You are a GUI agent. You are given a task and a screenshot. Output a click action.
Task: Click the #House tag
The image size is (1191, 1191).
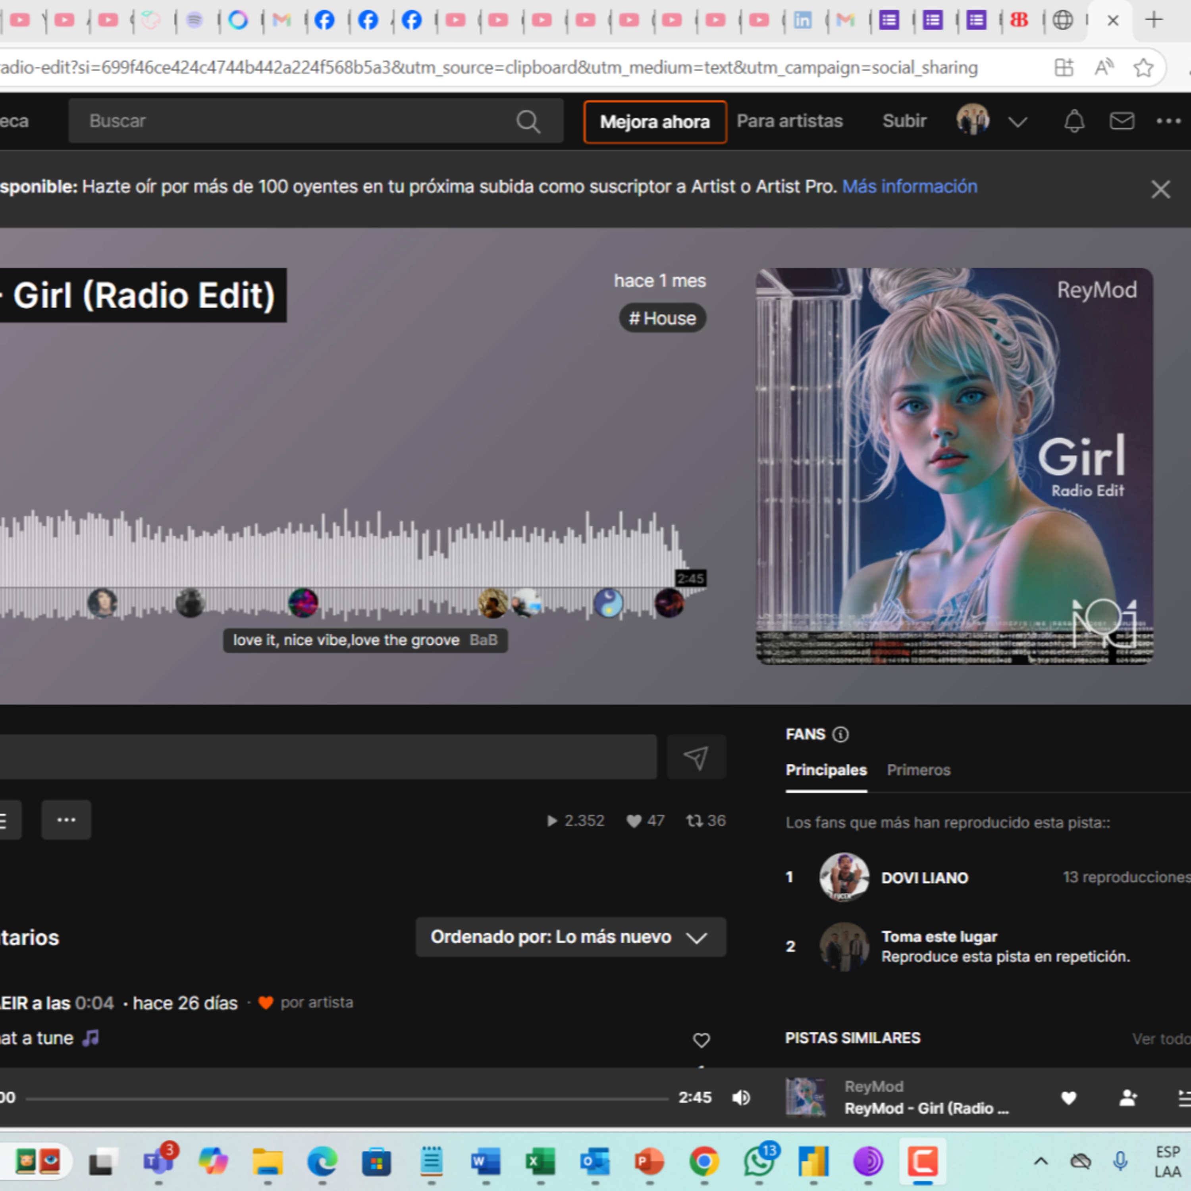(663, 318)
